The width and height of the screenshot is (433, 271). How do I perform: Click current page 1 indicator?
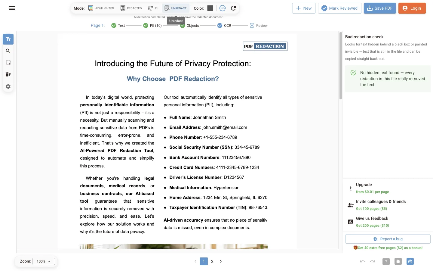point(204,261)
